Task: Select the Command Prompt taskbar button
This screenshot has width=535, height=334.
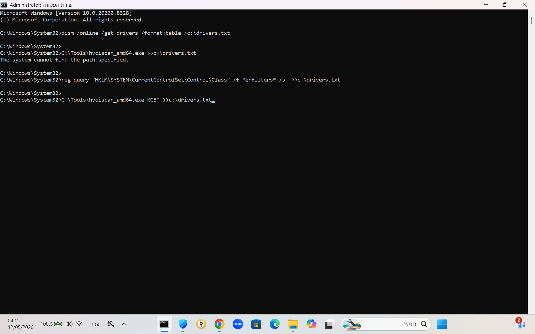Action: point(164,324)
